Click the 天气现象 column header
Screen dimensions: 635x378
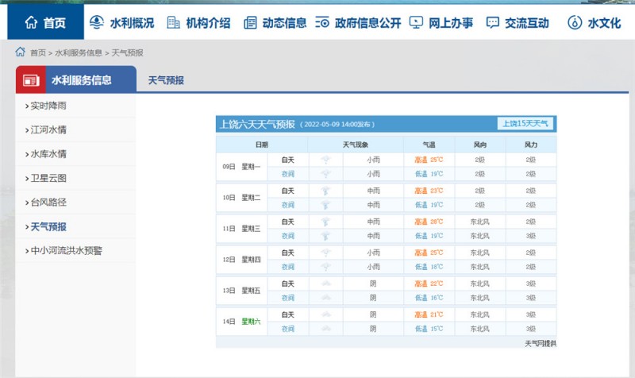356,145
